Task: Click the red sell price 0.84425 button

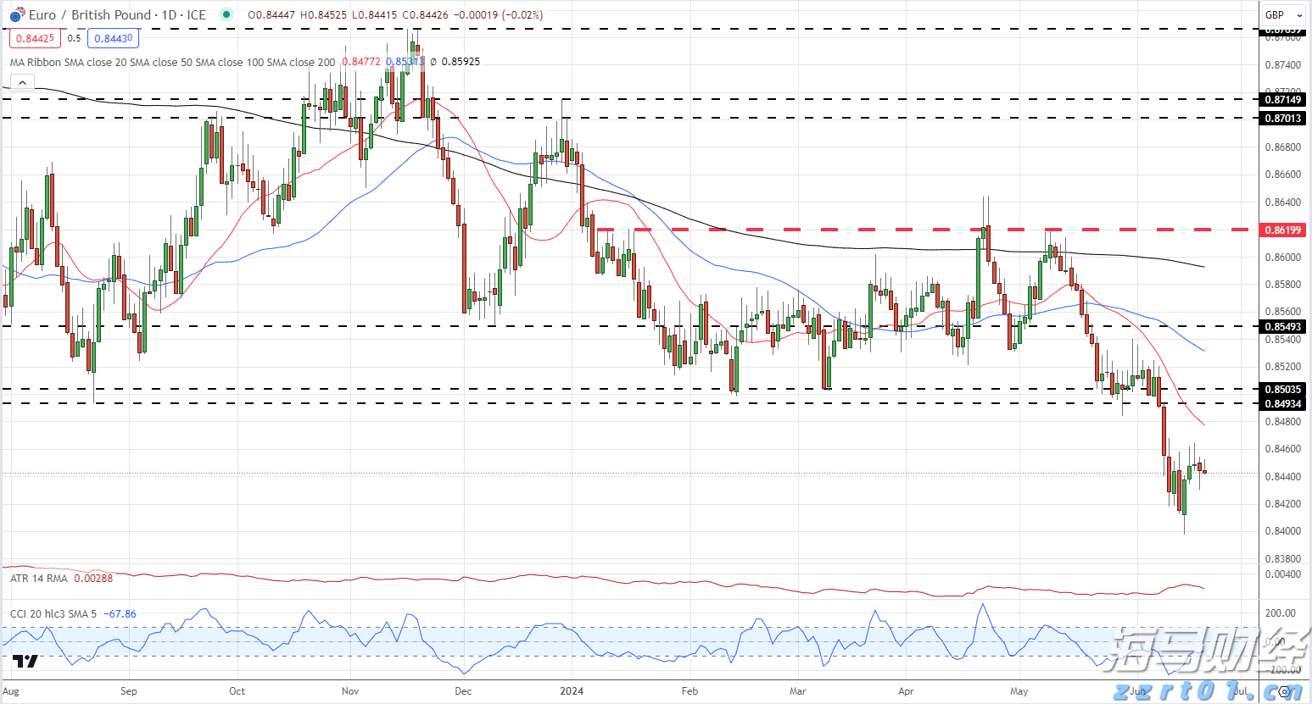Action: point(35,38)
